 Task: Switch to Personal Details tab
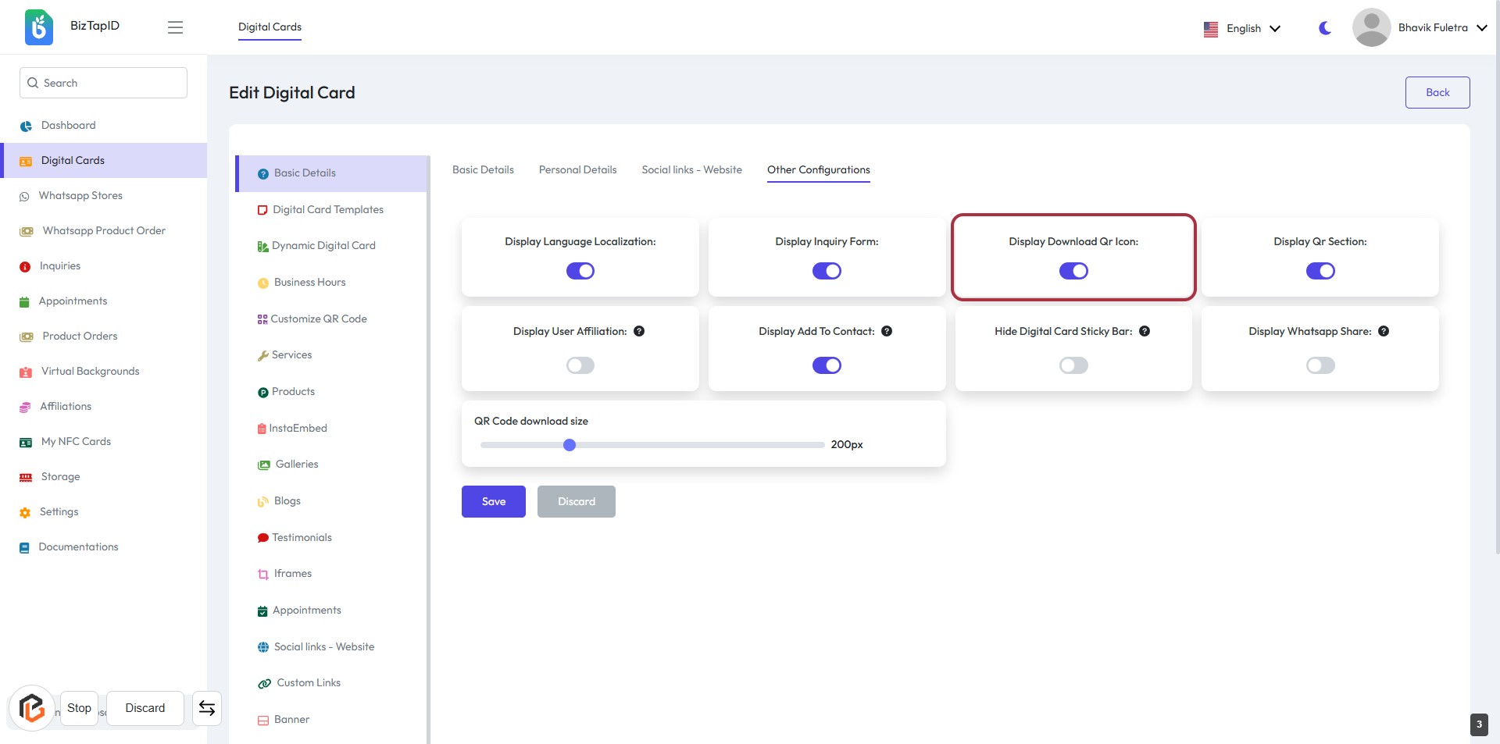[577, 169]
